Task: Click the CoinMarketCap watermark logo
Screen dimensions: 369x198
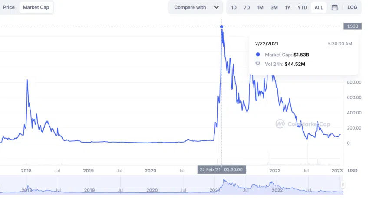Action: [280, 124]
